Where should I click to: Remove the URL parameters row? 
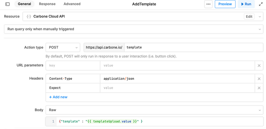(259, 65)
